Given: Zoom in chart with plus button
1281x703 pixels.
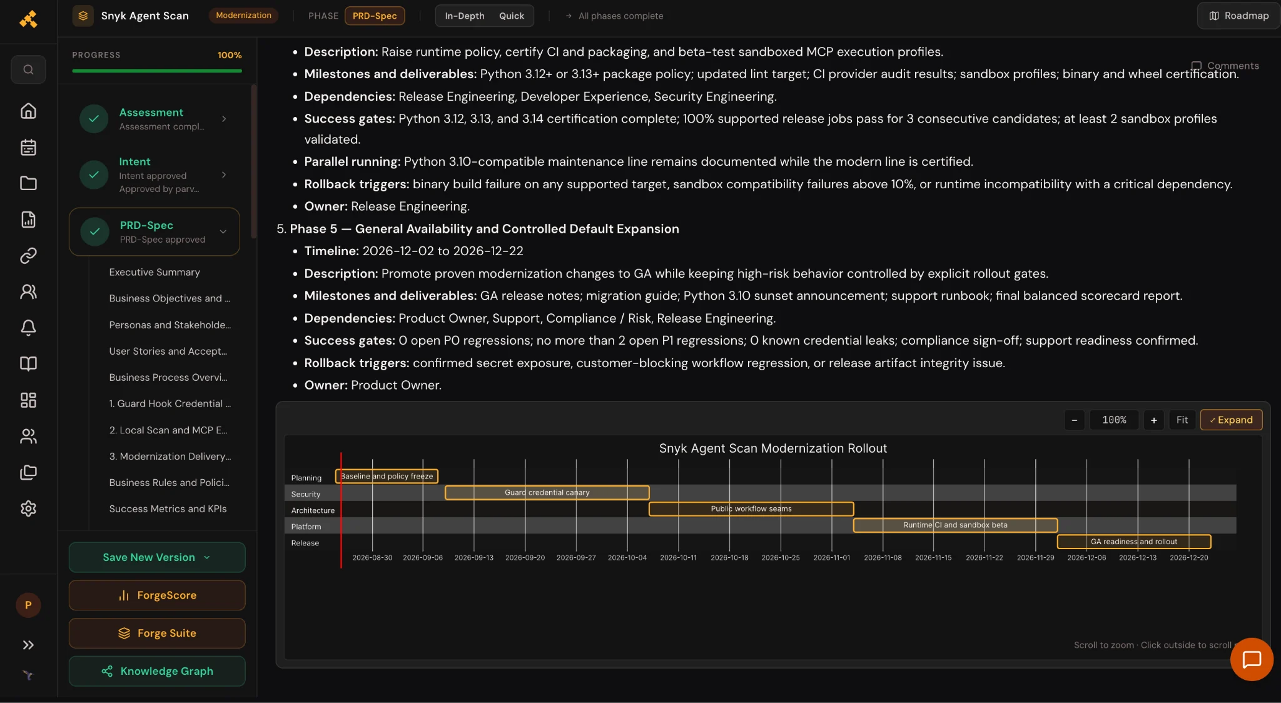Looking at the screenshot, I should 1153,420.
